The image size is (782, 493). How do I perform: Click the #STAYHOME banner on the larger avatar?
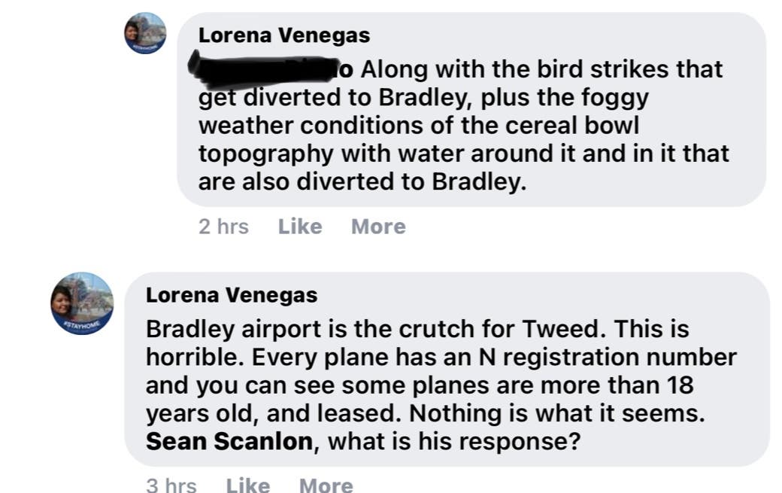coord(83,325)
